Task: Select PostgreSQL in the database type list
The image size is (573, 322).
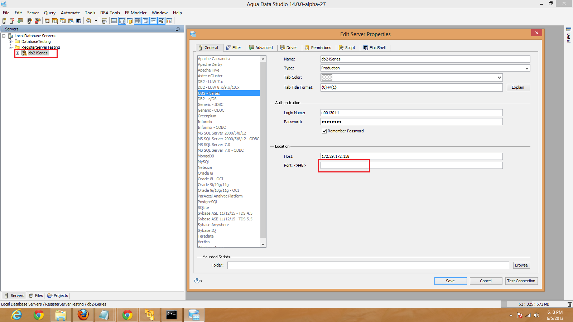Action: pyautogui.click(x=208, y=202)
